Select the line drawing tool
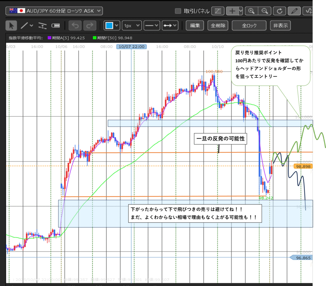 pyautogui.click(x=24, y=25)
